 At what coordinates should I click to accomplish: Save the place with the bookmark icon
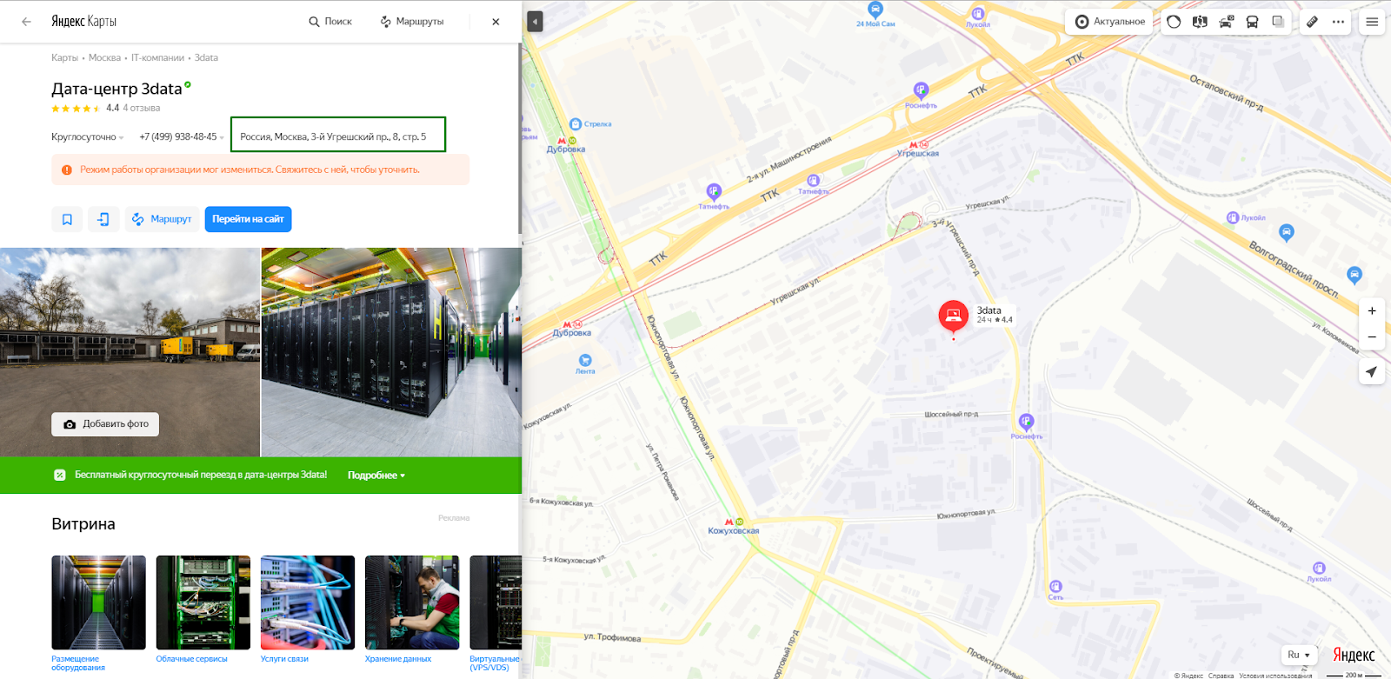67,219
